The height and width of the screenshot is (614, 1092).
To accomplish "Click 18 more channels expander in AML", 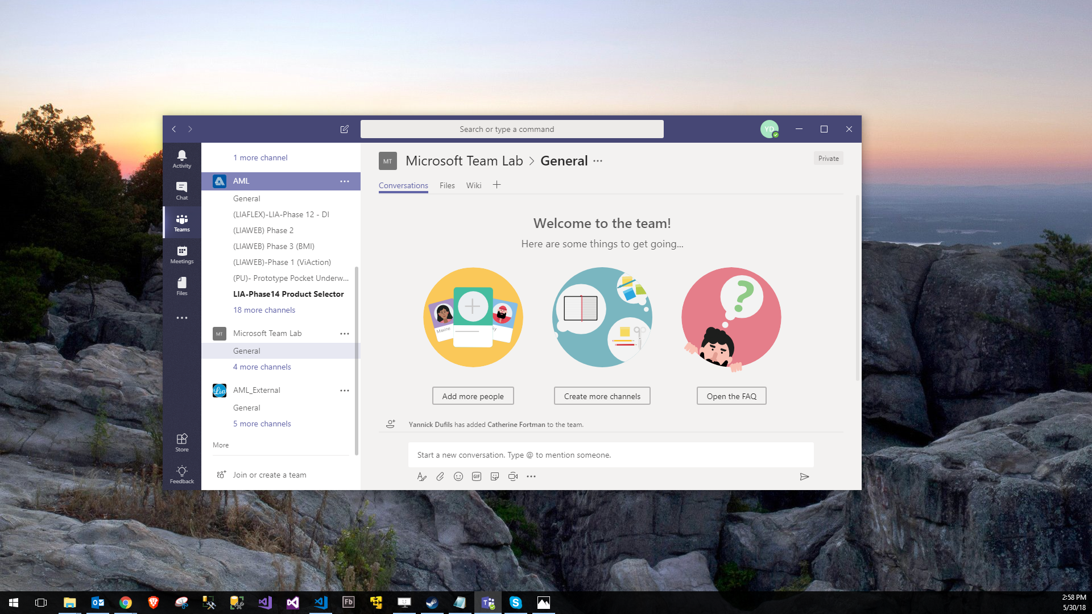I will [264, 310].
